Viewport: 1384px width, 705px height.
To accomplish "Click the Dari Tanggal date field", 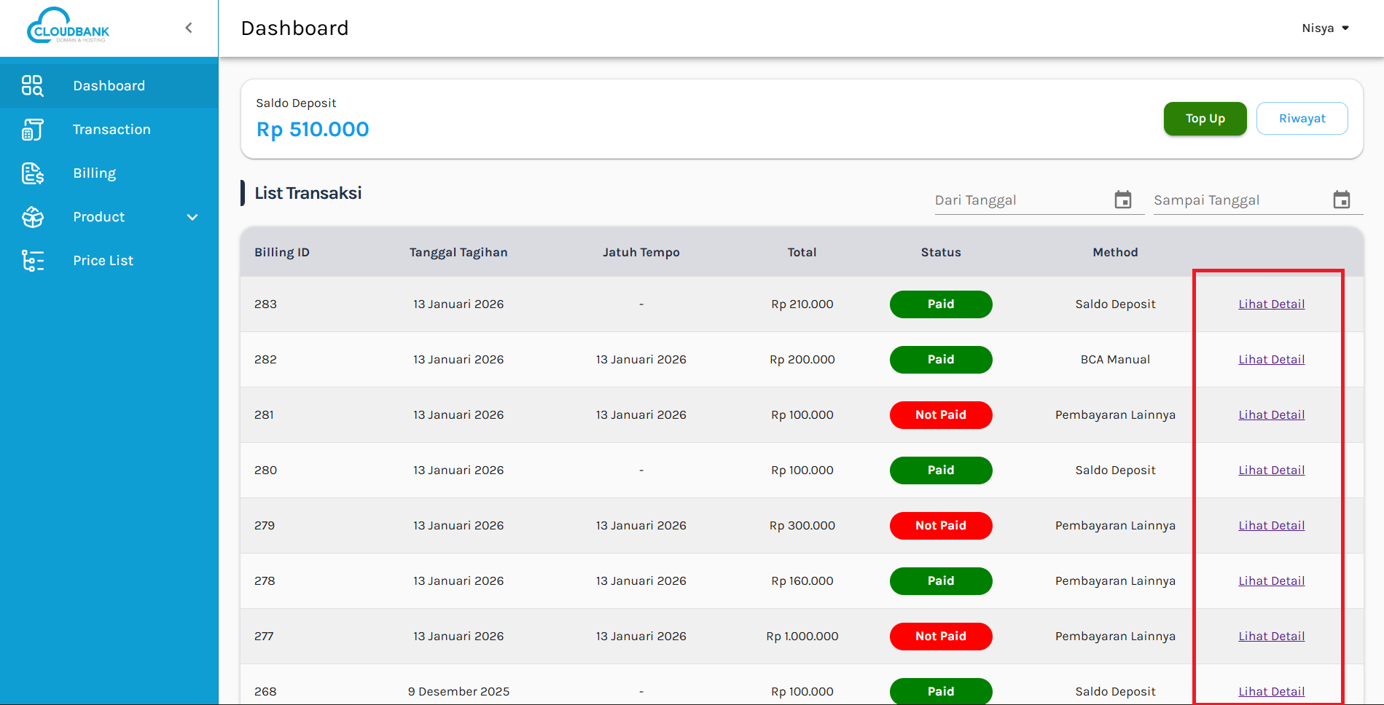I will (x=1020, y=200).
